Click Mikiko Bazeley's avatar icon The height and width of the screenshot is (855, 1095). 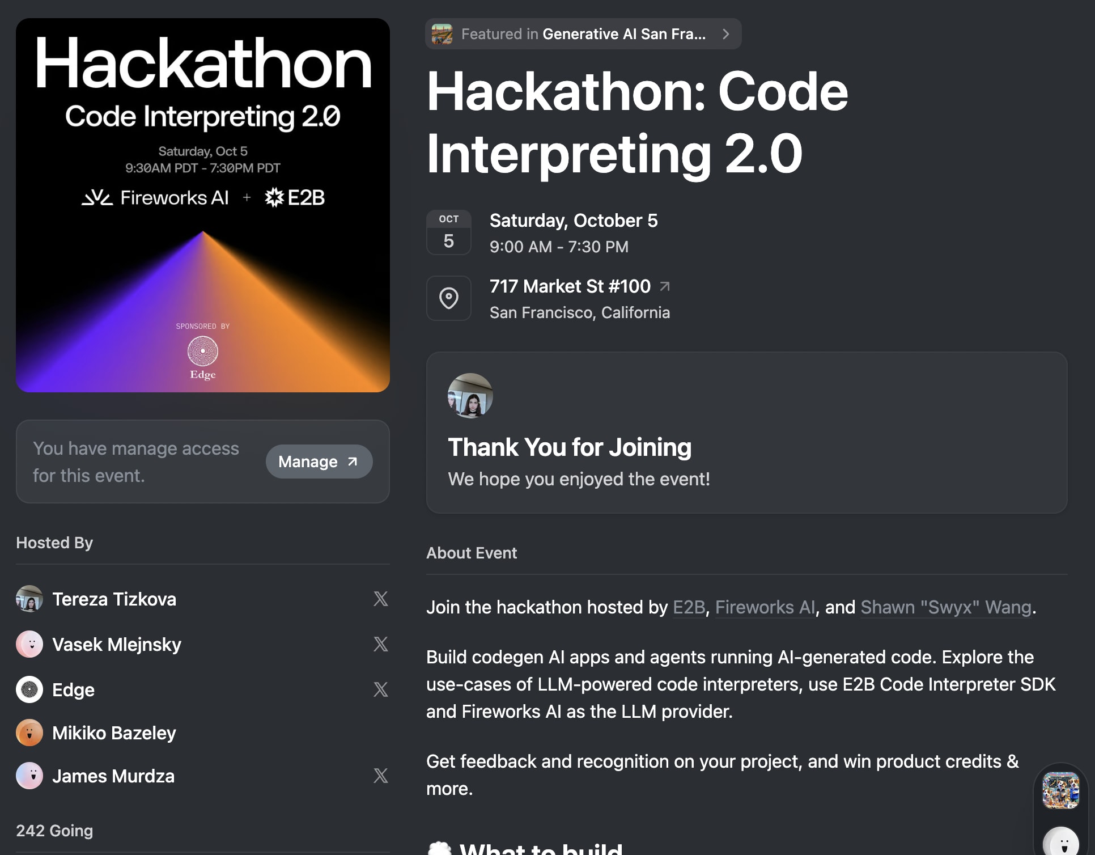point(29,733)
